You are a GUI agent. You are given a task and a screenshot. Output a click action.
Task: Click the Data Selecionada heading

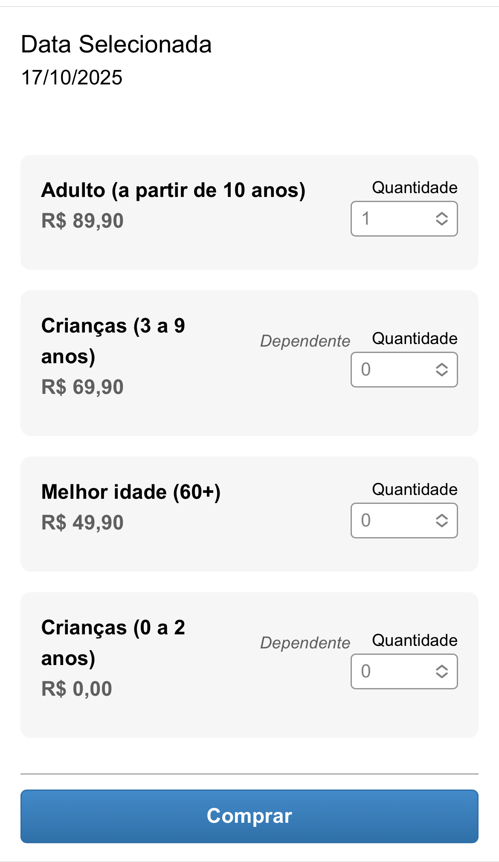tap(116, 44)
